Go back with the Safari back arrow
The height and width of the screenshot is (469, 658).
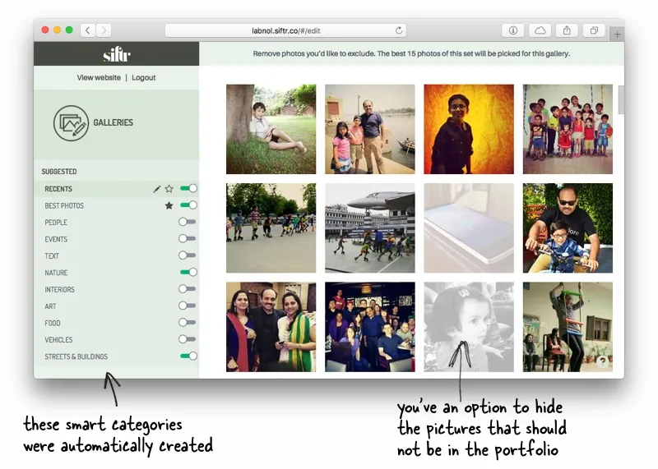[88, 30]
